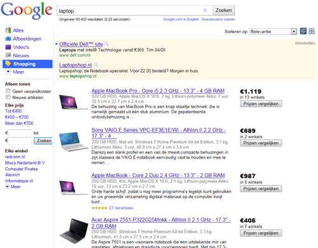Switch to grid view icon

(312, 31)
